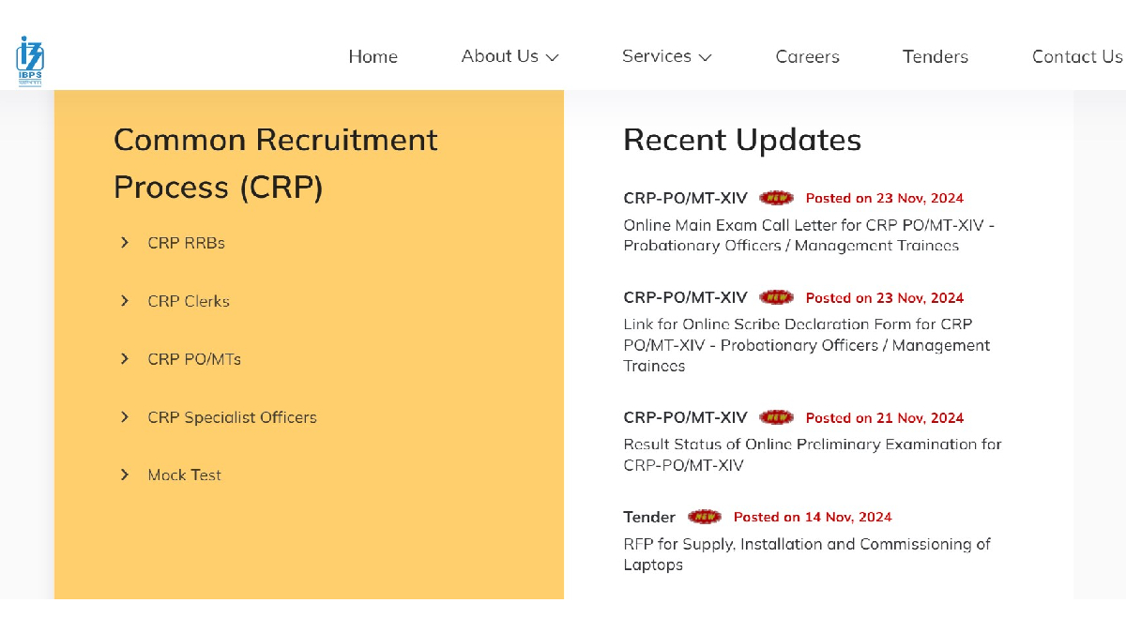This screenshot has width=1126, height=633.
Task: Expand the About Us dropdown menu
Action: [510, 56]
